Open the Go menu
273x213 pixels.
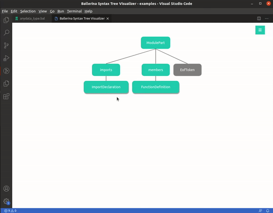(52, 11)
